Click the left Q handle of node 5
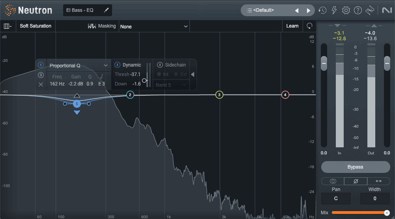Screen dimensions: 395x219 pos(65,104)
